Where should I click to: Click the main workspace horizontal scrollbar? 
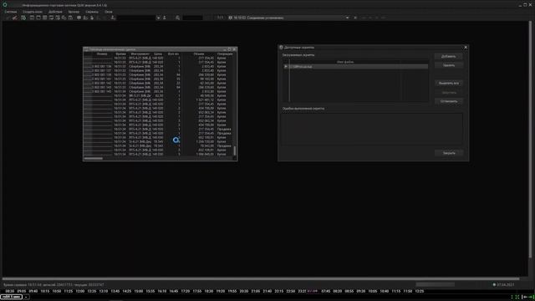pos(261,278)
